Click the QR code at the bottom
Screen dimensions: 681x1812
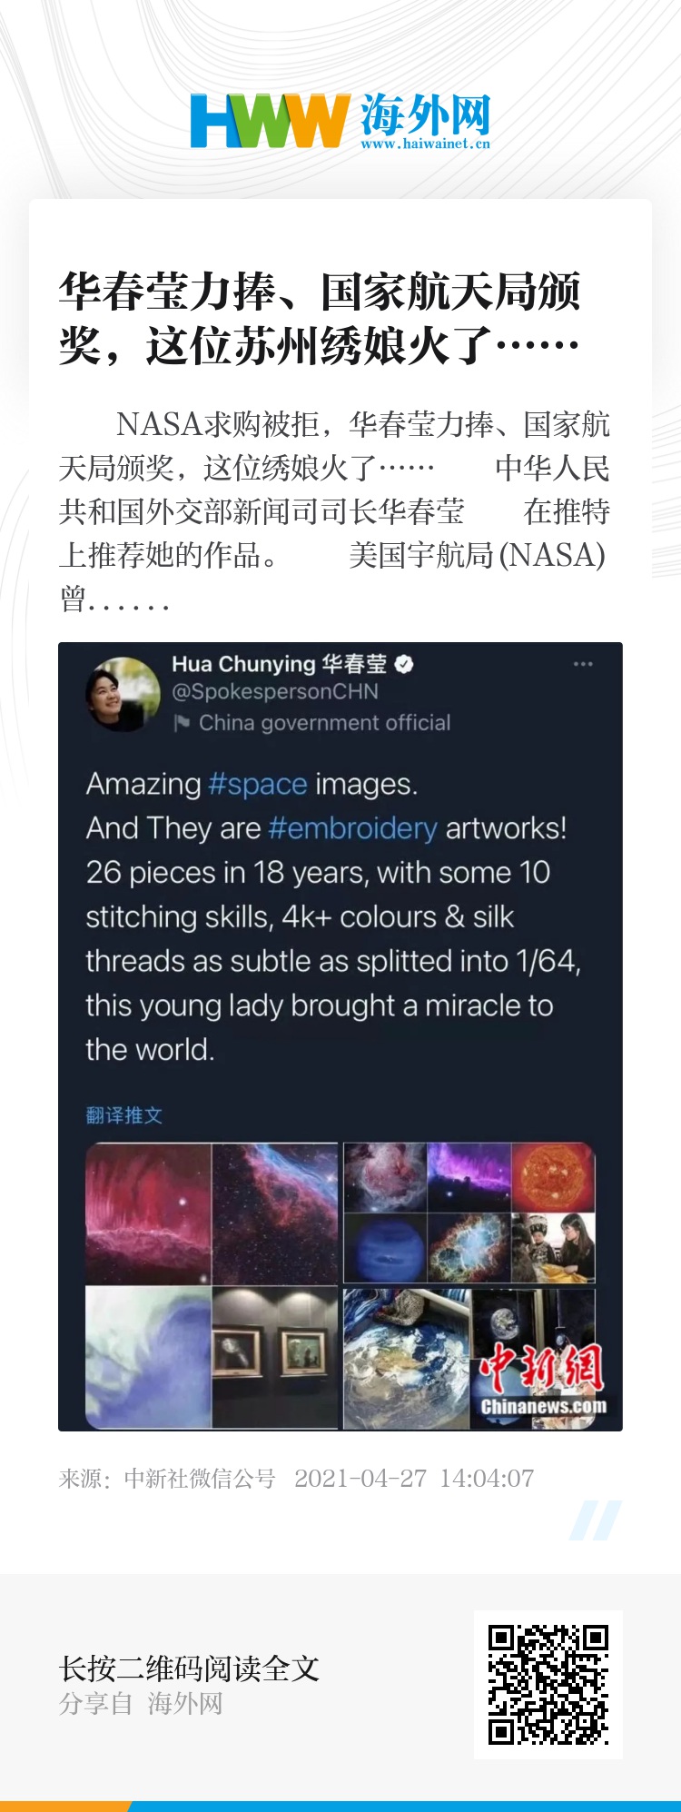[x=548, y=1684]
